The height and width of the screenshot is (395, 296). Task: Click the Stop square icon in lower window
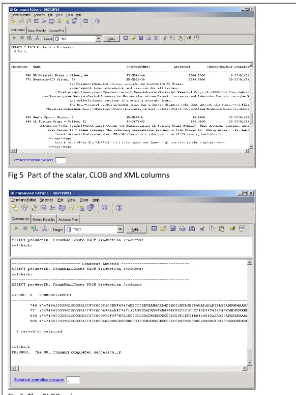[25, 229]
